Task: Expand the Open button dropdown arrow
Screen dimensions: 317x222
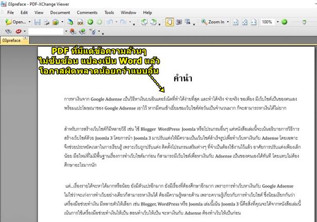Action: (29, 22)
